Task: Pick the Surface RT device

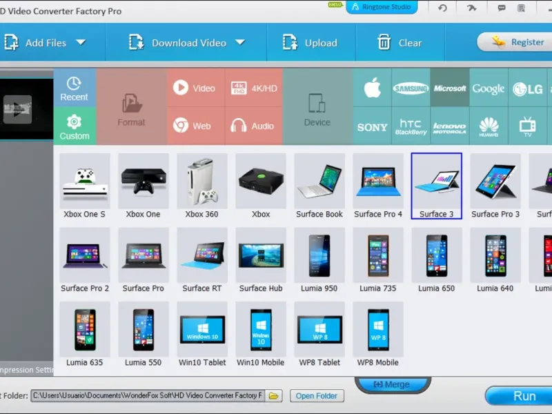Action: click(x=201, y=260)
